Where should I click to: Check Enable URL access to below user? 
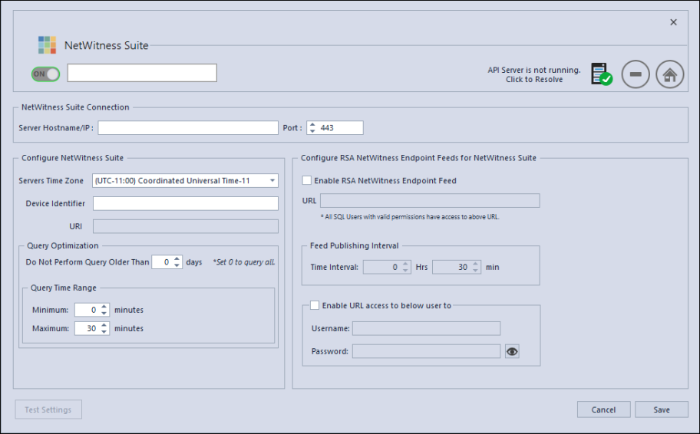pos(315,305)
